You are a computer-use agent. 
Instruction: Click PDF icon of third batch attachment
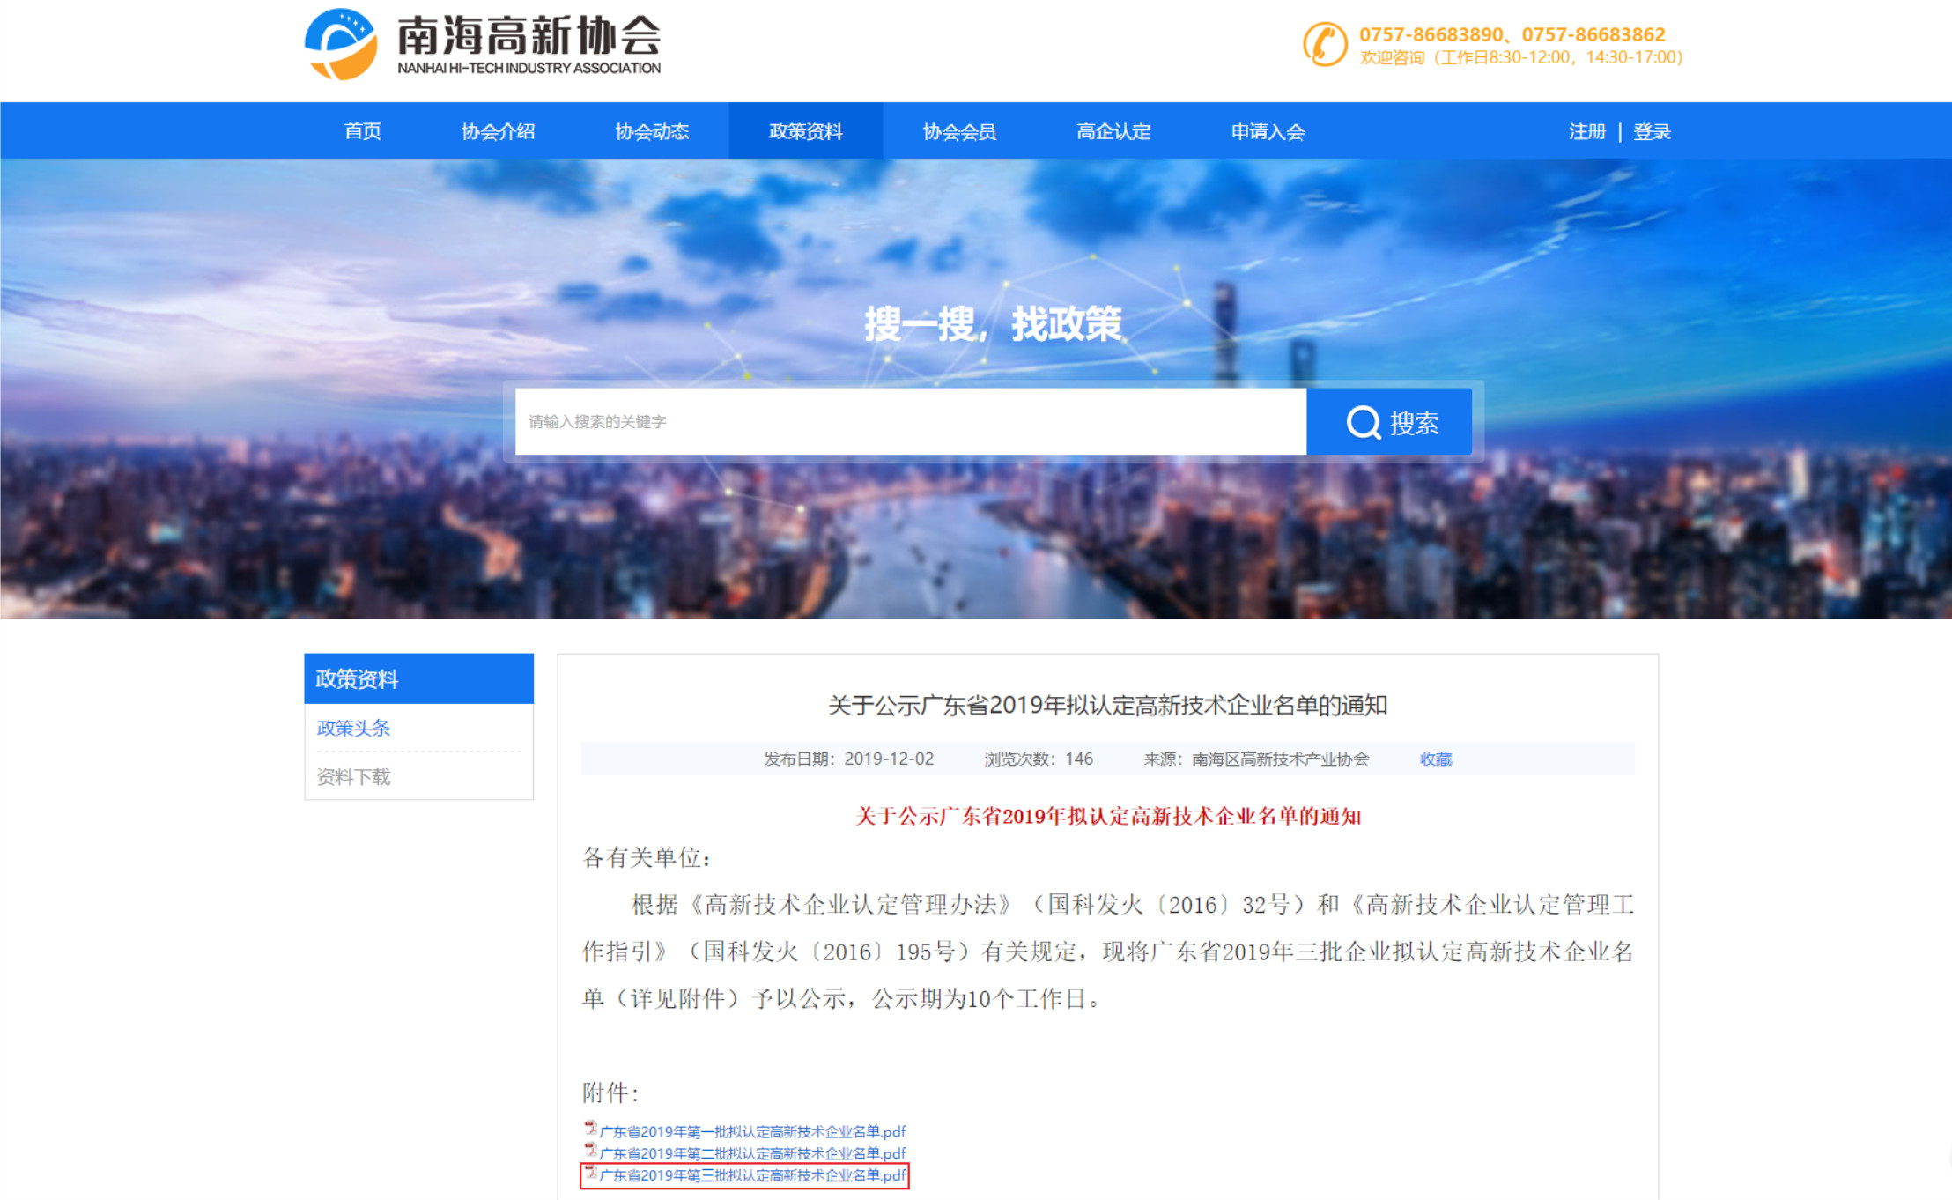591,1173
